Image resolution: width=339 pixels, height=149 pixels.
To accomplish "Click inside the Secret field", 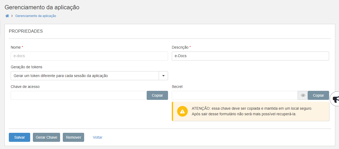I will pyautogui.click(x=235, y=95).
